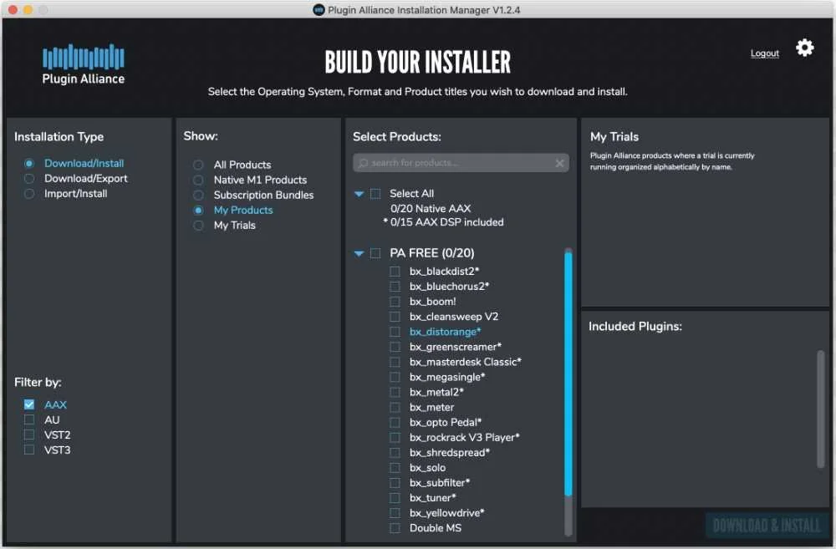Show My Trials option
Screen dimensions: 836x549
click(198, 226)
